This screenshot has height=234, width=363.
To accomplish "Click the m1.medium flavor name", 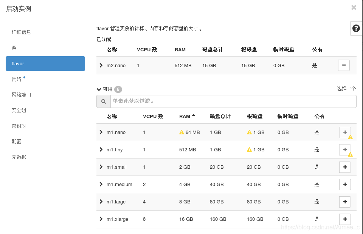I will [x=119, y=184].
